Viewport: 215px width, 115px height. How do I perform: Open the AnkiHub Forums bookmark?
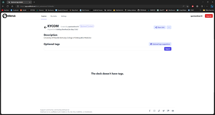97,10
